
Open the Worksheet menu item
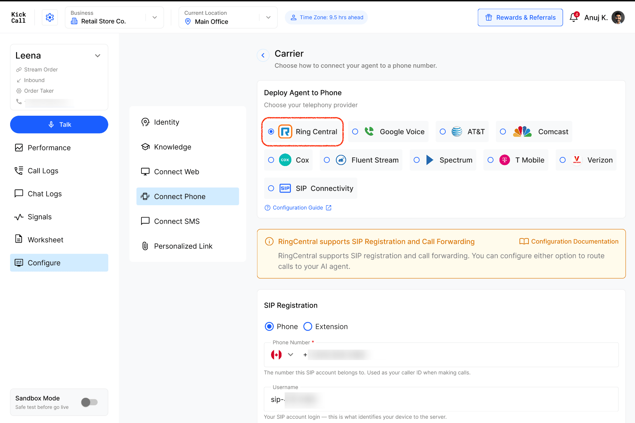click(59, 240)
